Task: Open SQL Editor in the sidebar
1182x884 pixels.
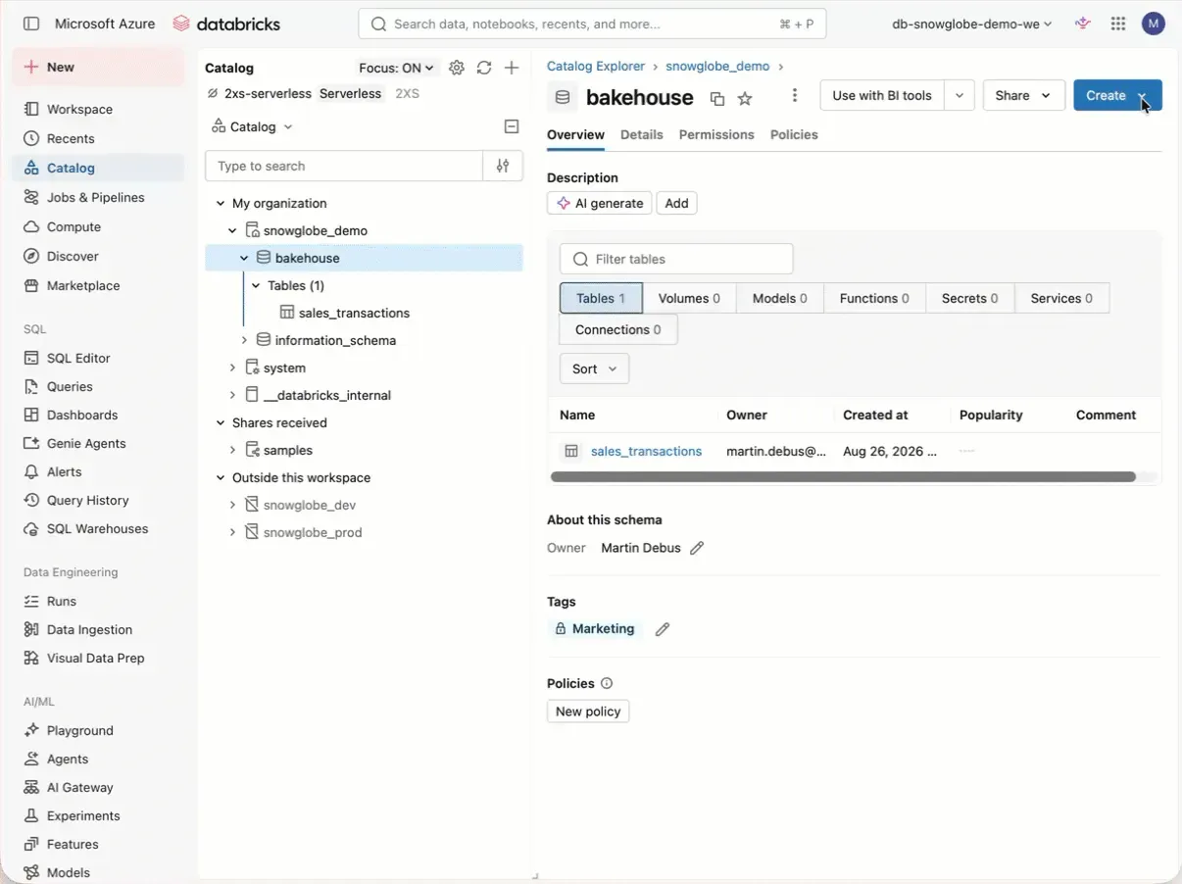Action: (x=78, y=358)
